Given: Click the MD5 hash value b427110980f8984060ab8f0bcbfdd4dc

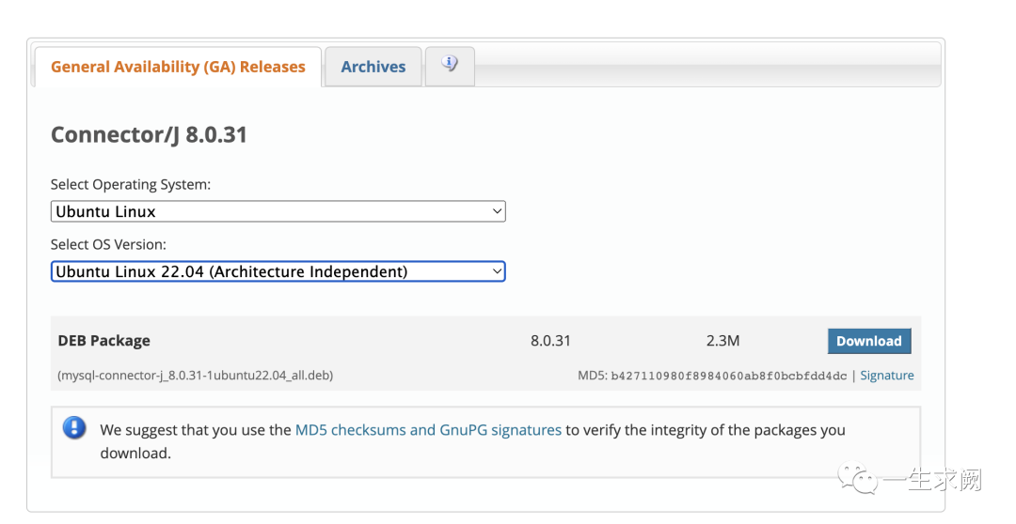Looking at the screenshot, I should pyautogui.click(x=728, y=376).
